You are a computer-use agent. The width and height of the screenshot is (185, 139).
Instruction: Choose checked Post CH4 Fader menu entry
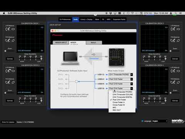click(122, 100)
